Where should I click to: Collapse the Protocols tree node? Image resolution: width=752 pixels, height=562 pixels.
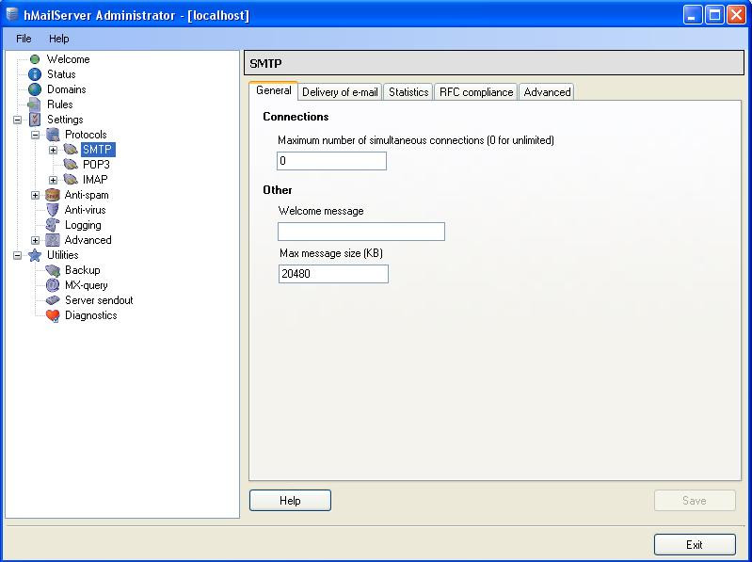click(35, 135)
